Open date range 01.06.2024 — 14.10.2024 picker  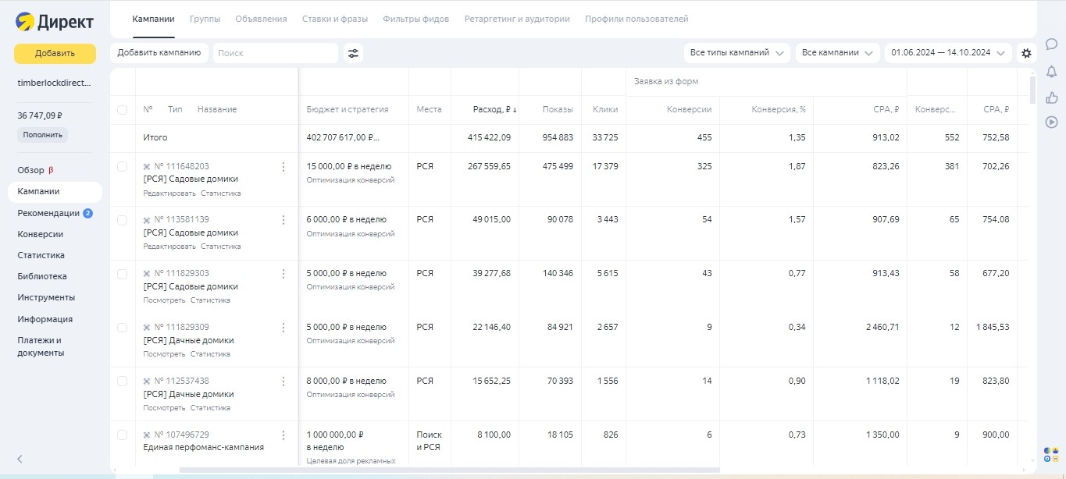click(x=947, y=53)
